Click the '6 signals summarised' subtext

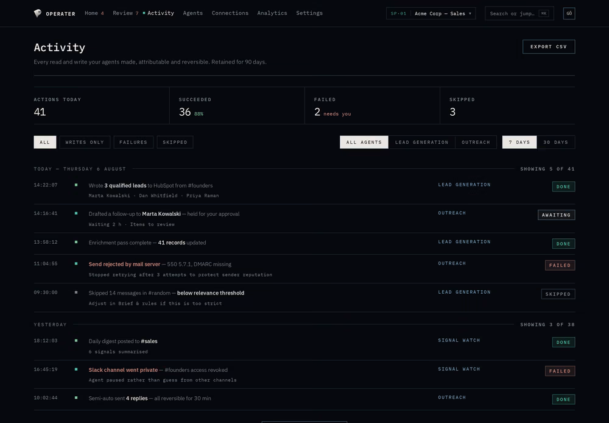point(118,352)
